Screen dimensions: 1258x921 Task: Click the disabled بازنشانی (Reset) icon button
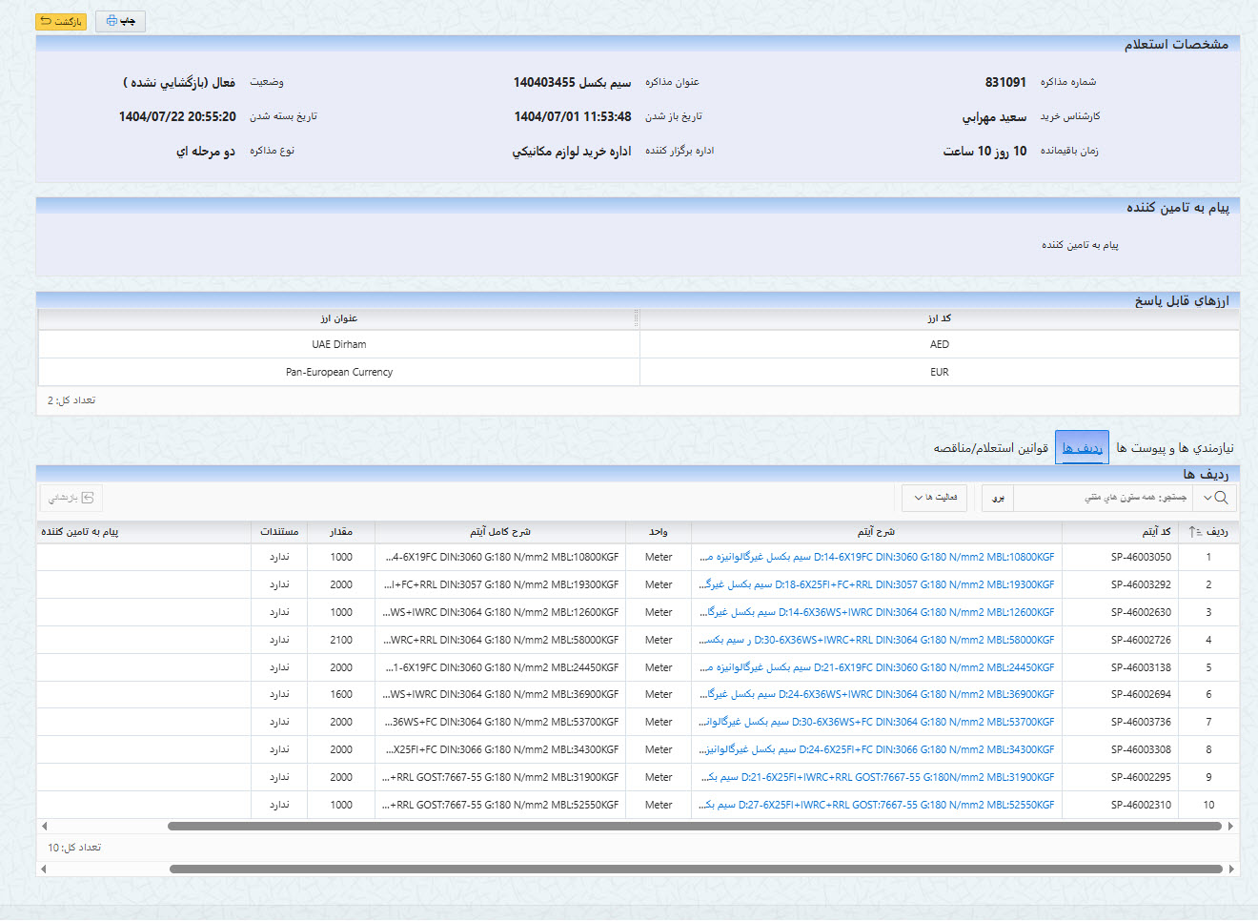point(71,498)
